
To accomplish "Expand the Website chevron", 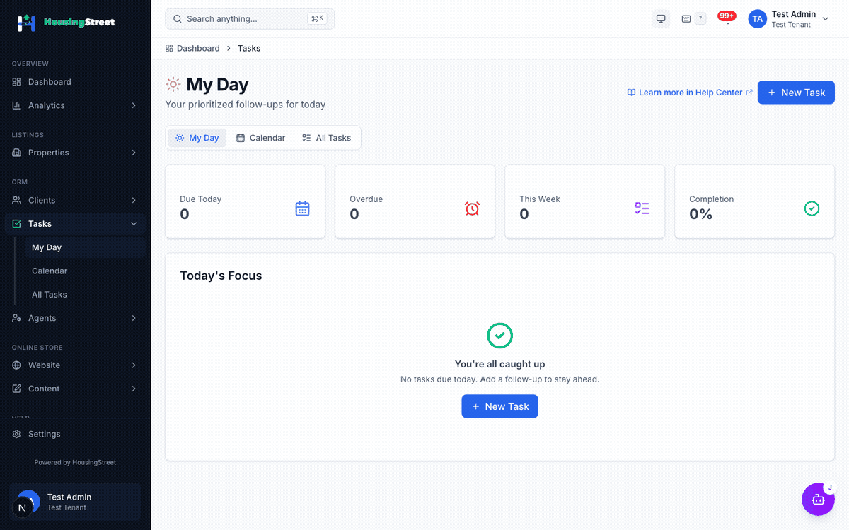I will click(134, 365).
